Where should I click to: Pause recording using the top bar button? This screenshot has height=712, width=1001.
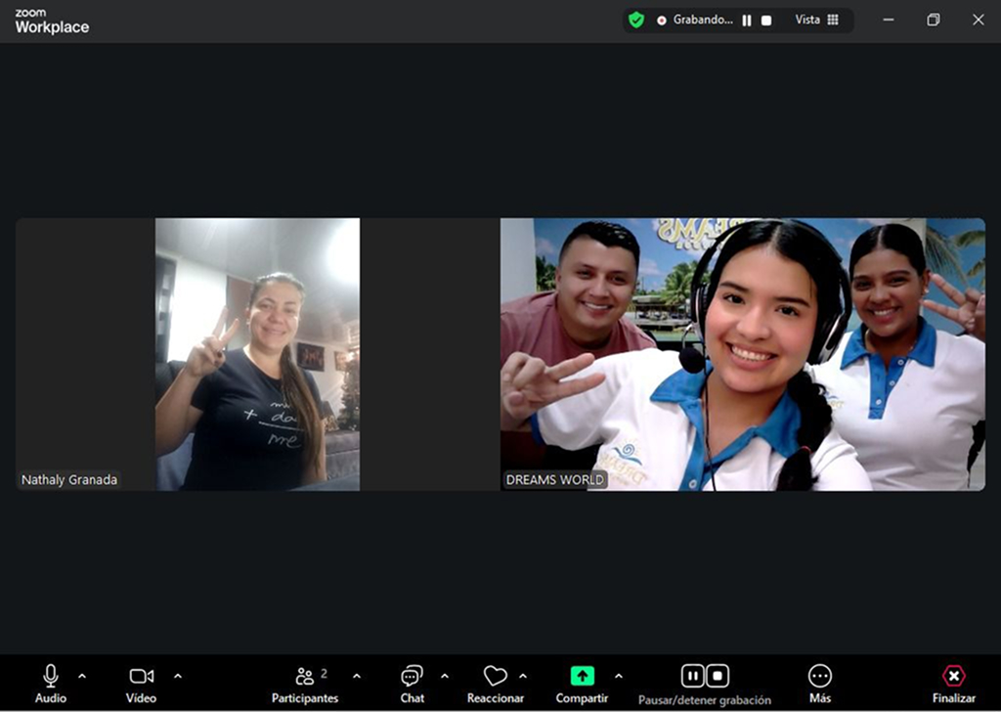pos(747,21)
